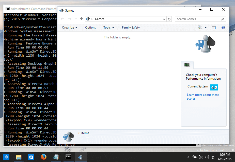Screen dimensions: 235x162
Task: Click the large Games icon in preview pane
Action: point(205,44)
